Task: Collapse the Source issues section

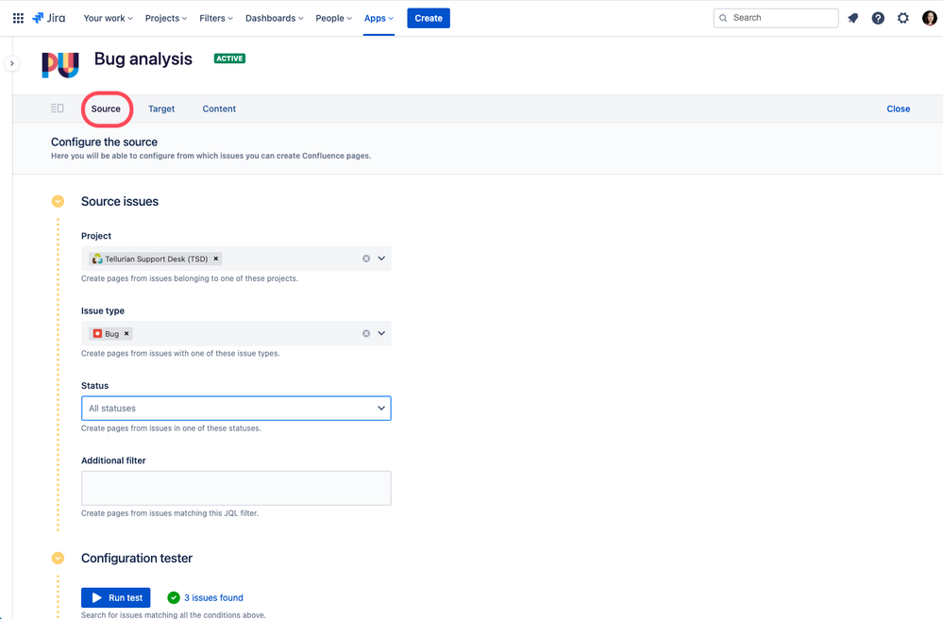Action: tap(58, 201)
